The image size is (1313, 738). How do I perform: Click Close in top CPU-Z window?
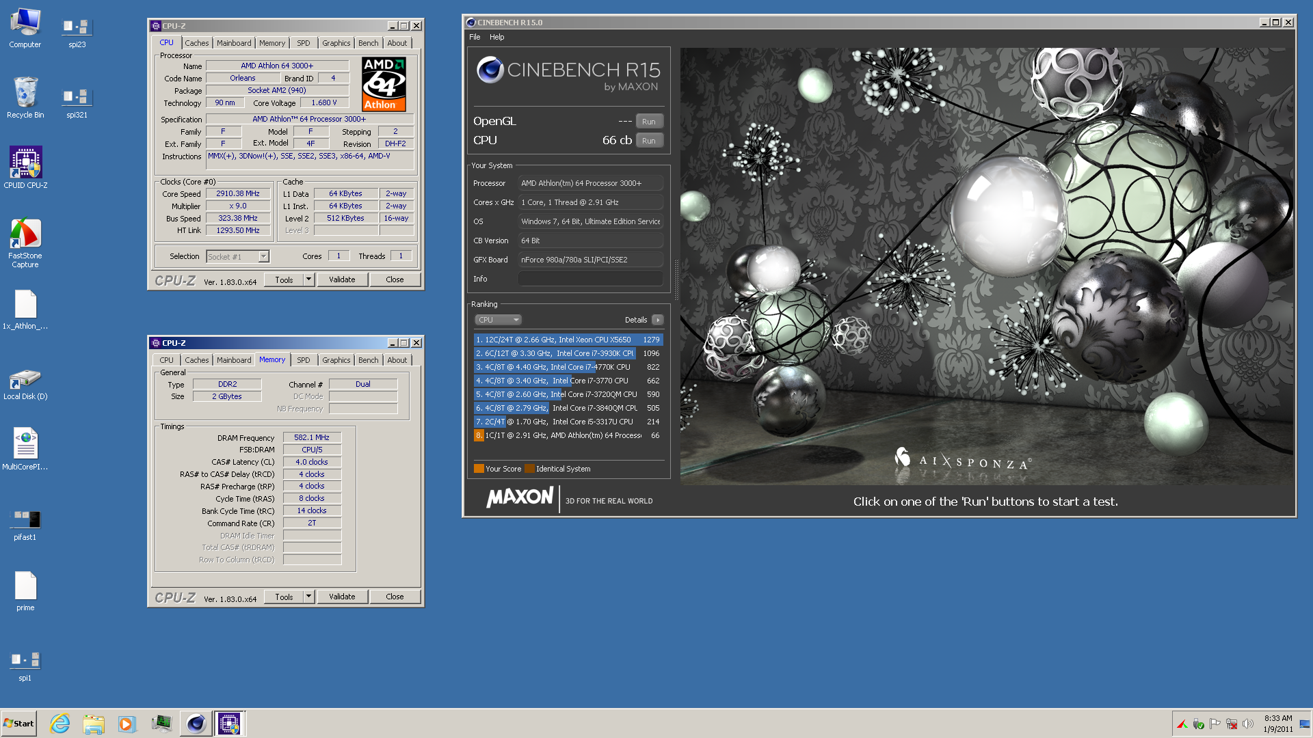[x=395, y=279]
